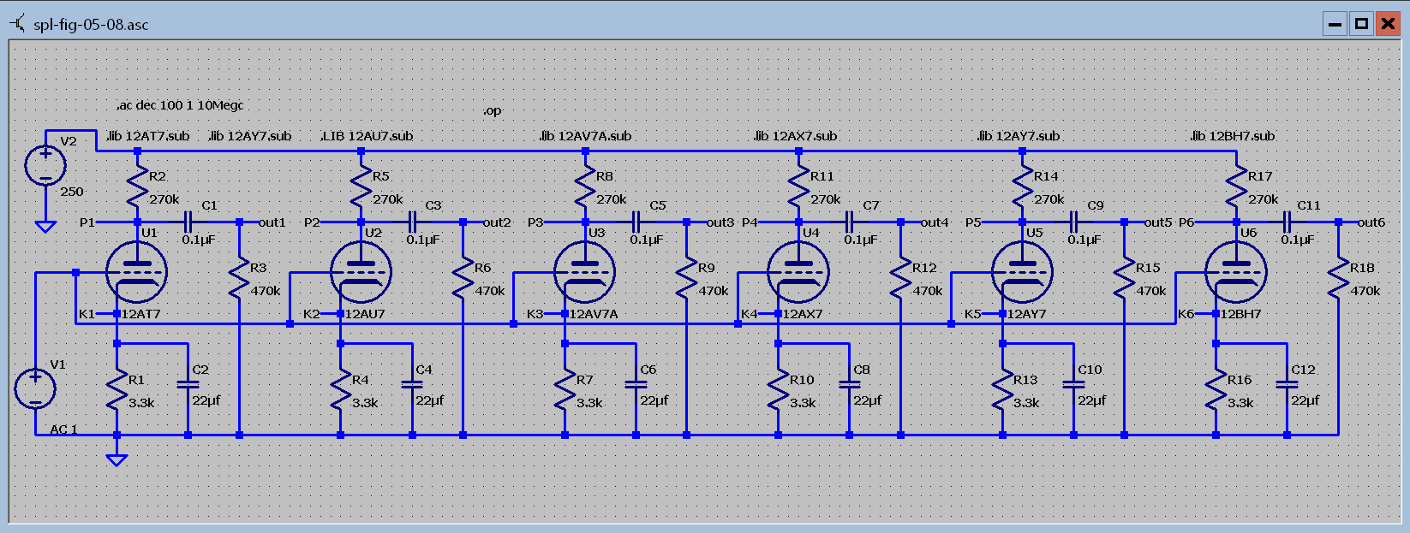Select the .ac dec 100 1 10Megc directive
The width and height of the screenshot is (1410, 533).
(180, 105)
